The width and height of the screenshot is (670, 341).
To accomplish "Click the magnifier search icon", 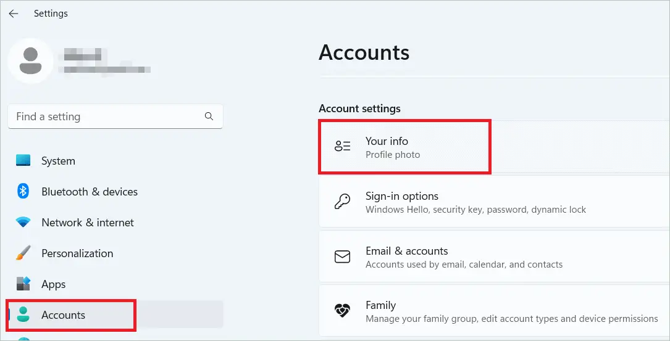I will (209, 116).
